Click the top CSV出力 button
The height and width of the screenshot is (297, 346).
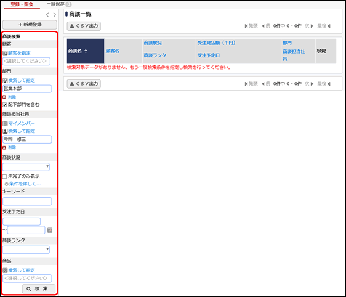tap(84, 26)
